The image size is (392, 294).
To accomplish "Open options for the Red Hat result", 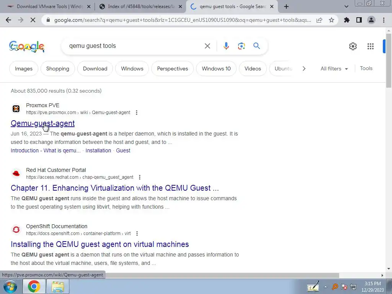I will pos(140,177).
